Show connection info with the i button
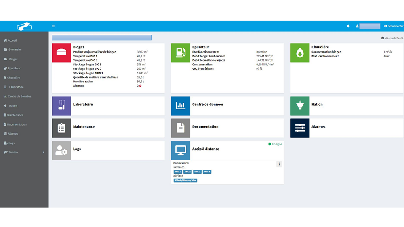The width and height of the screenshot is (404, 227). pyautogui.click(x=279, y=164)
